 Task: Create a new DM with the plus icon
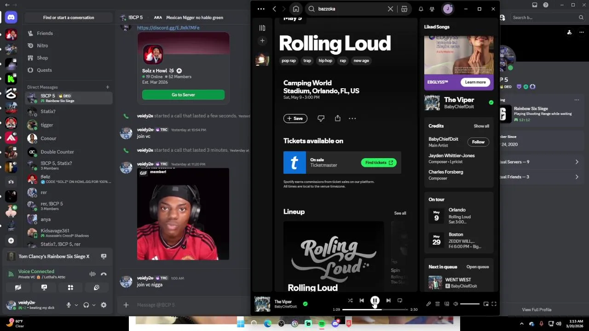[x=108, y=87]
